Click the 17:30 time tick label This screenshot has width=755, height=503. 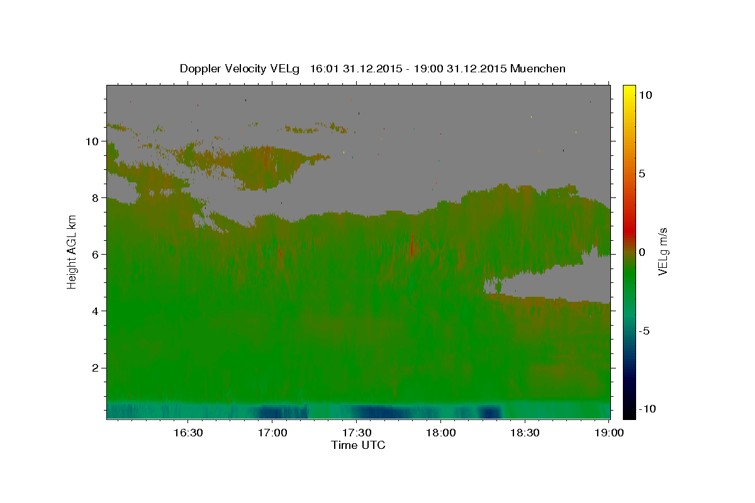click(357, 433)
